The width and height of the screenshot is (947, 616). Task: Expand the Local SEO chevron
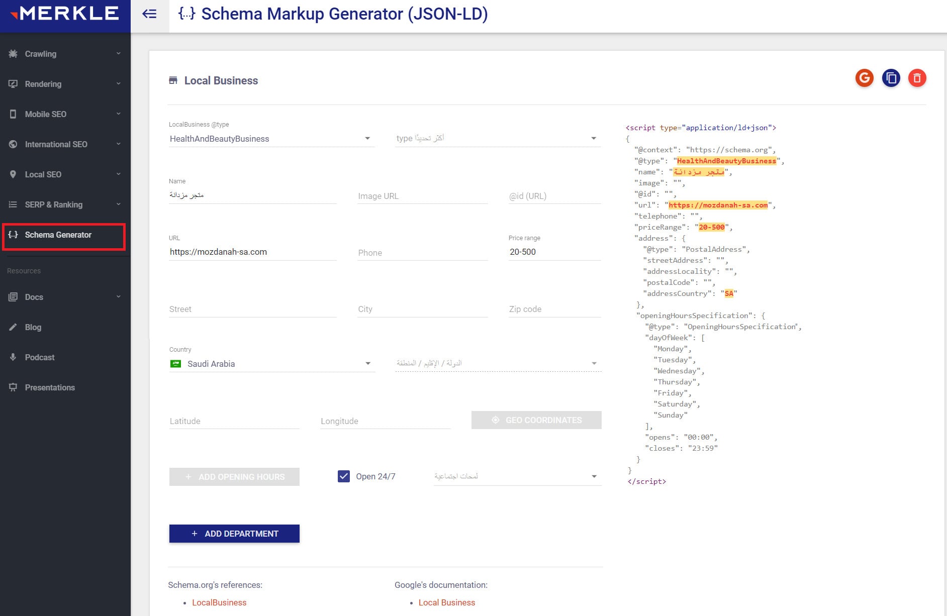click(119, 174)
